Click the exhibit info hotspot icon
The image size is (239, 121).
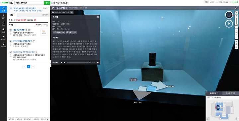[131, 80]
